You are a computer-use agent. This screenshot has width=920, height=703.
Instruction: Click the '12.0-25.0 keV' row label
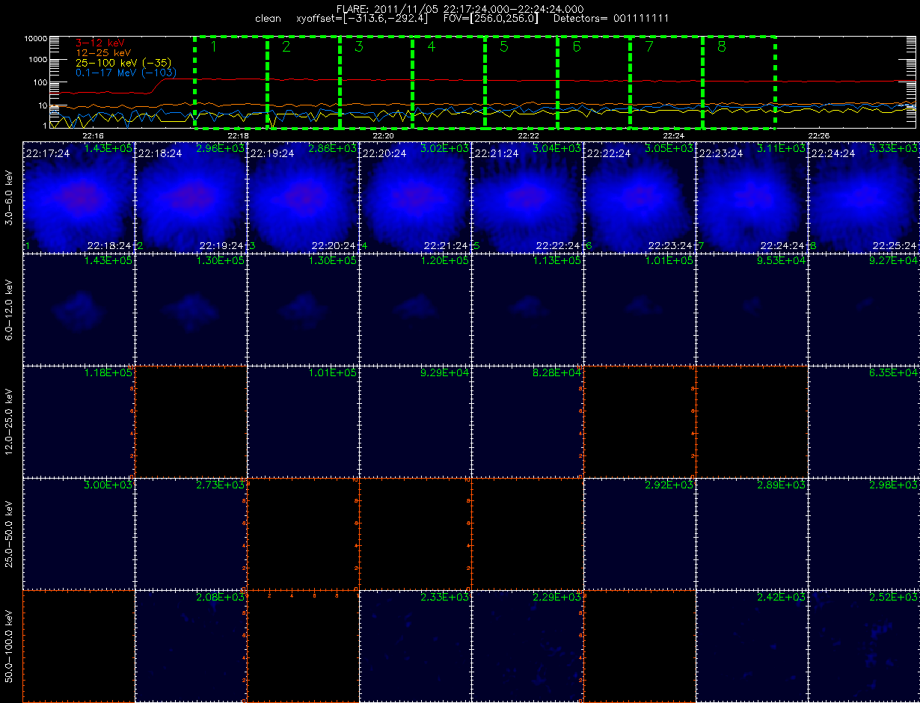[x=9, y=421]
